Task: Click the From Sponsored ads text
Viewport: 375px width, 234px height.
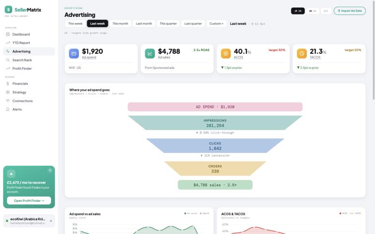Action: 159,68
